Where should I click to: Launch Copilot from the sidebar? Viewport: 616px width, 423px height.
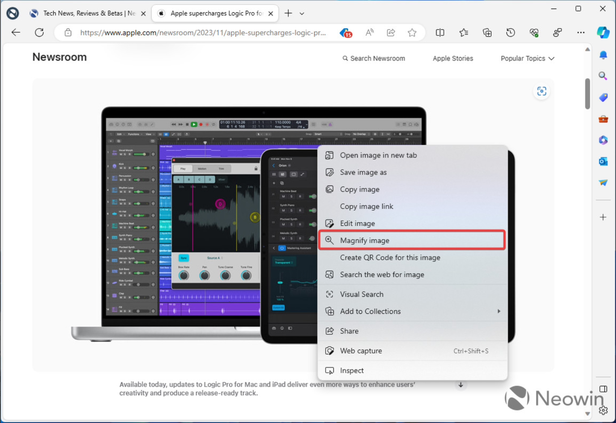pos(603,33)
